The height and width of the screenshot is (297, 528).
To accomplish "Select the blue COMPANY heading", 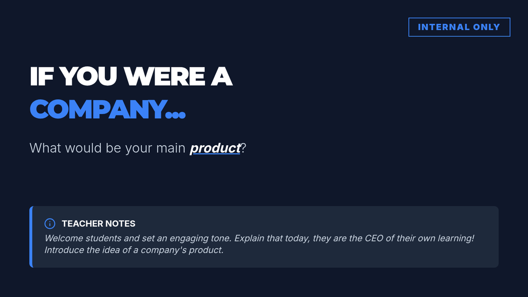I will (96, 109).
